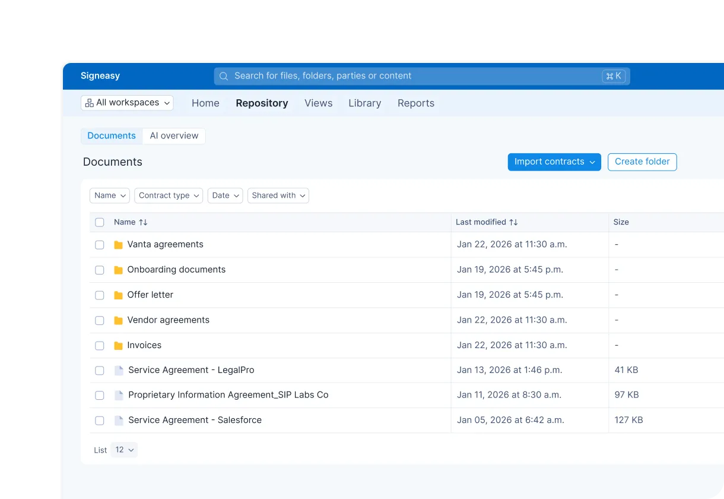The image size is (724, 499).
Task: Click the Signeasy logo
Action: click(100, 75)
